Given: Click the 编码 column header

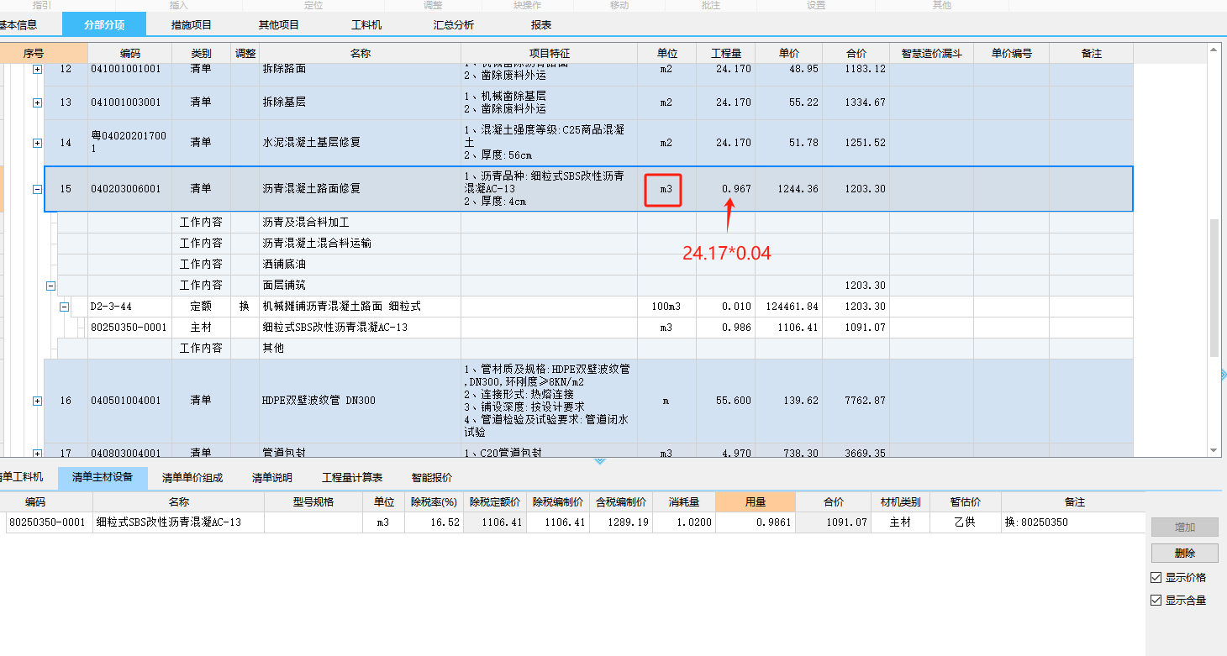Looking at the screenshot, I should click(x=130, y=54).
